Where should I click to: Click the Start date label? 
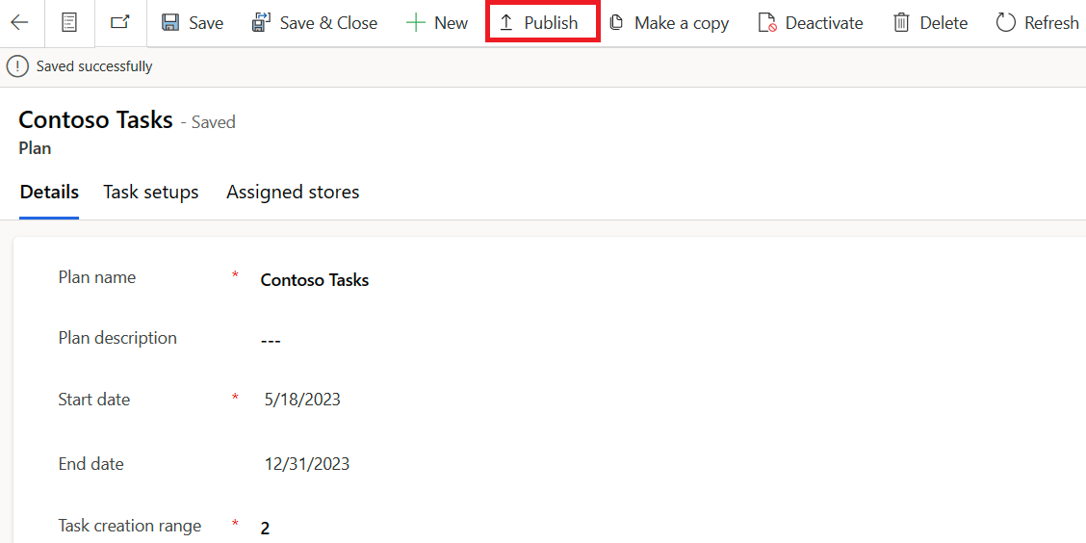pyautogui.click(x=94, y=400)
